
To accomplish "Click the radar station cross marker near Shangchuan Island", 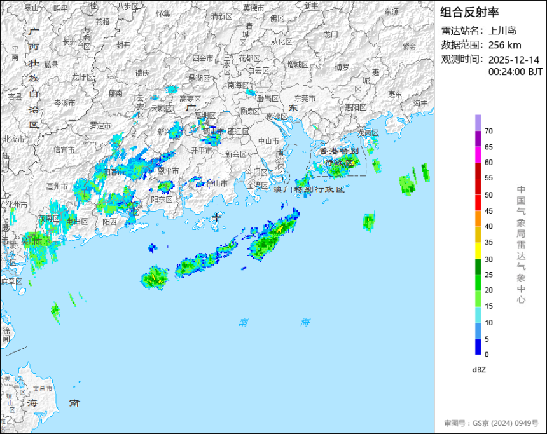I will (217, 217).
